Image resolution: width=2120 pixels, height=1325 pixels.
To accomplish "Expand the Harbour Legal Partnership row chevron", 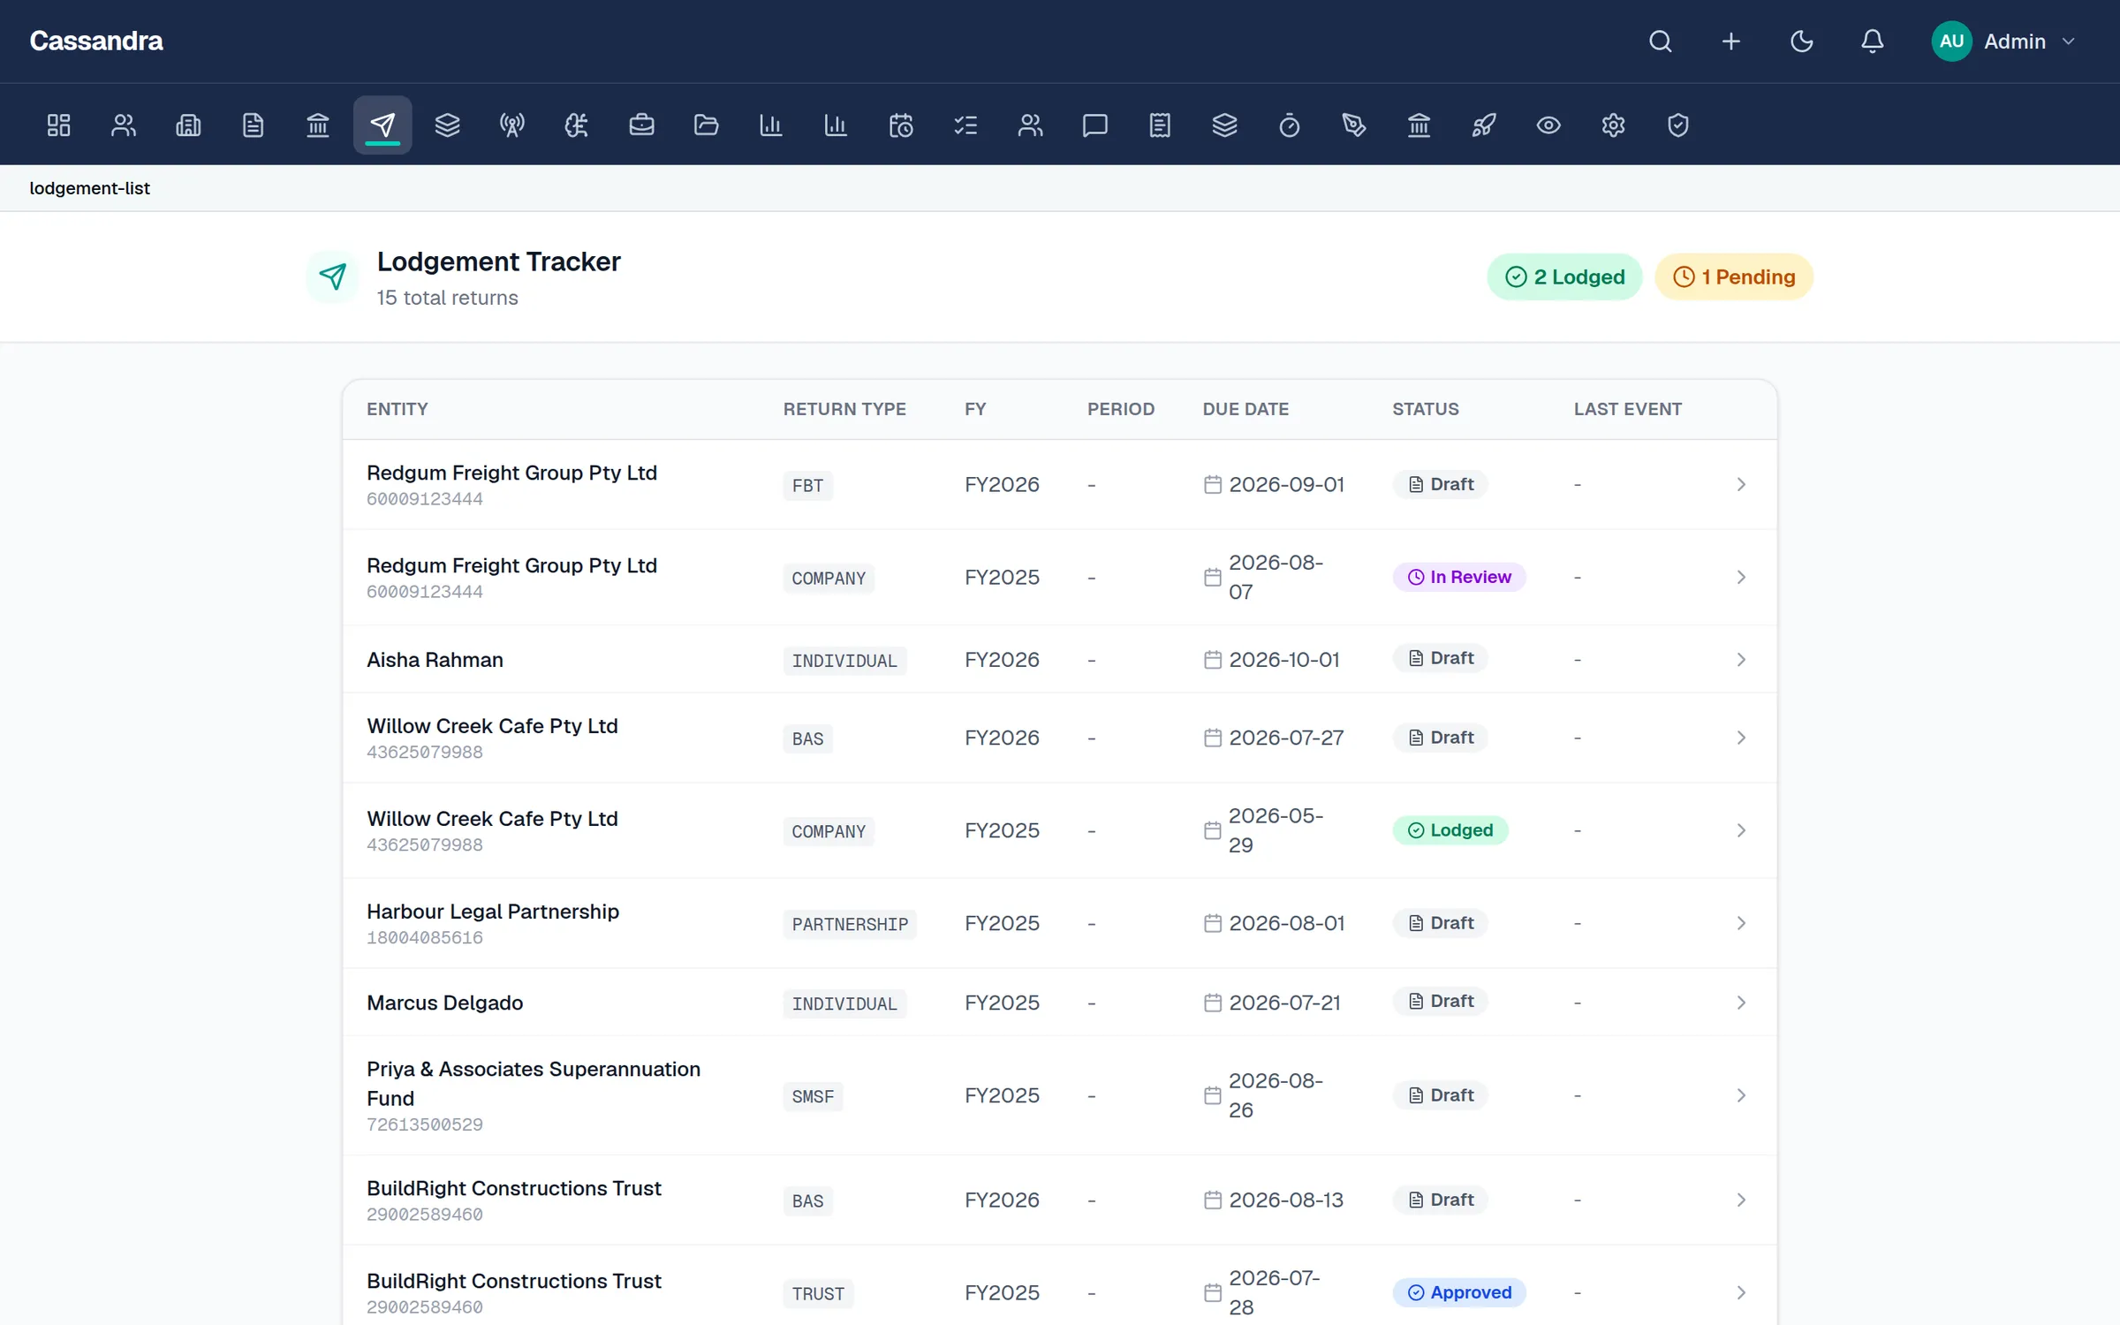I will (1741, 923).
